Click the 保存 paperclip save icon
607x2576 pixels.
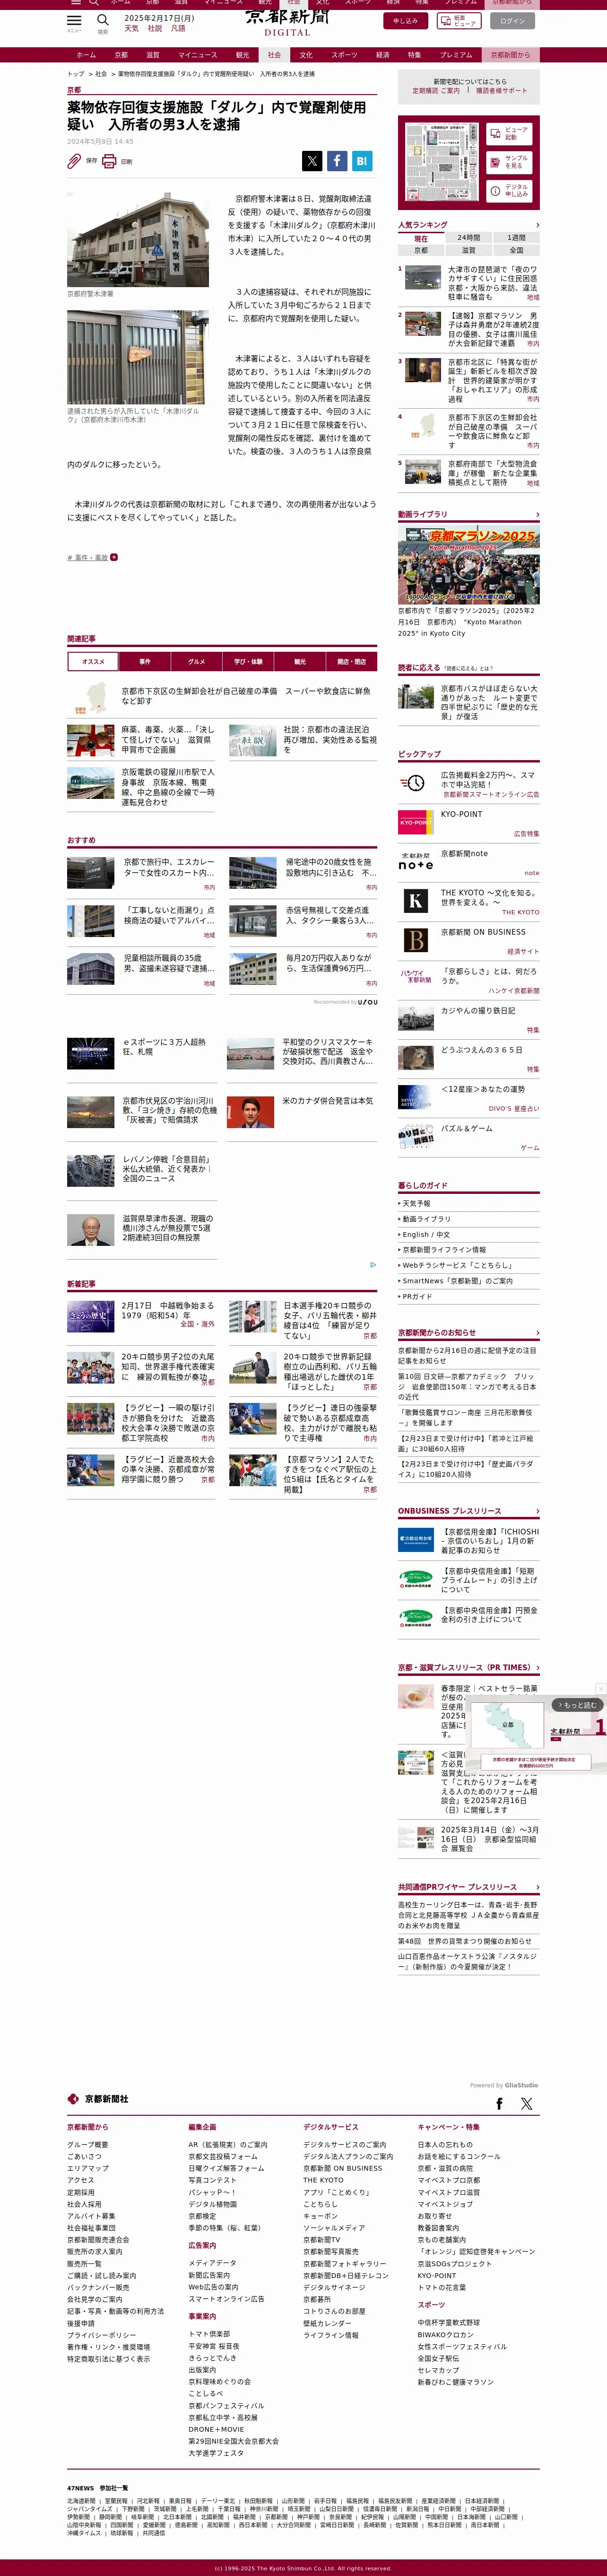tap(74, 161)
